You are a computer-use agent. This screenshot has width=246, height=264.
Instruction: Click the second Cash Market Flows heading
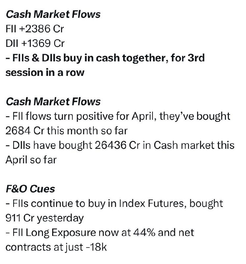pos(53,102)
